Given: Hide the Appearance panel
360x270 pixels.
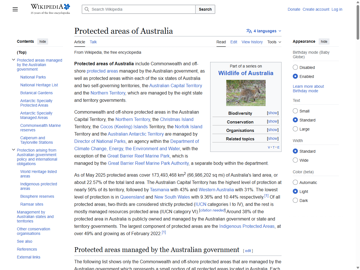Looking at the screenshot, I should pyautogui.click(x=324, y=41).
